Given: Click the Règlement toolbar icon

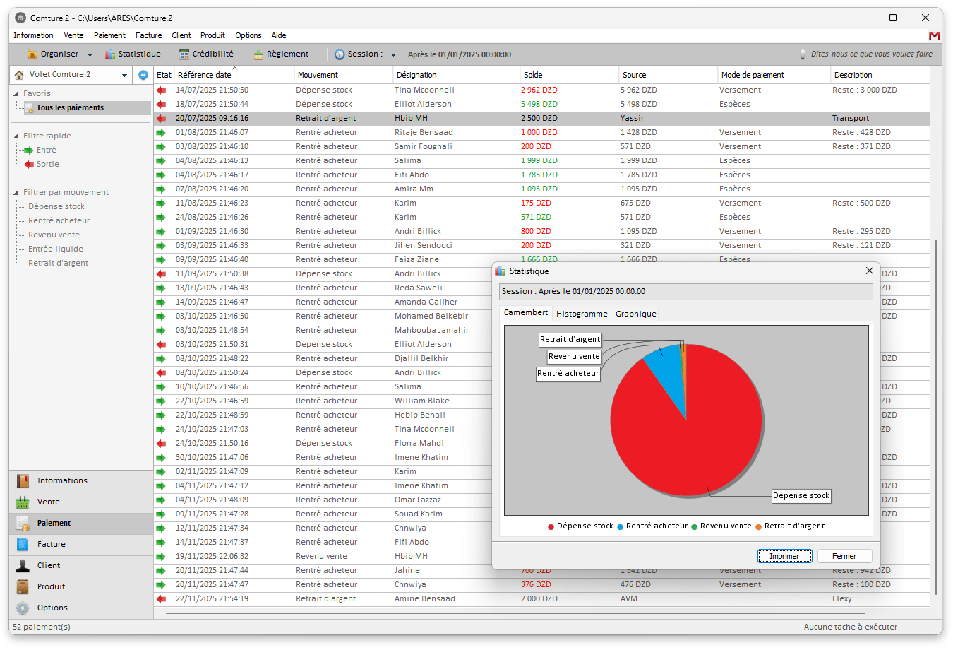Looking at the screenshot, I should tap(258, 54).
